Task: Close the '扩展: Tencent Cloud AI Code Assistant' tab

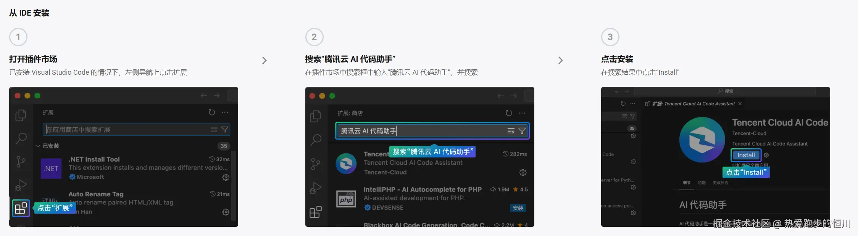Action: pyautogui.click(x=740, y=104)
